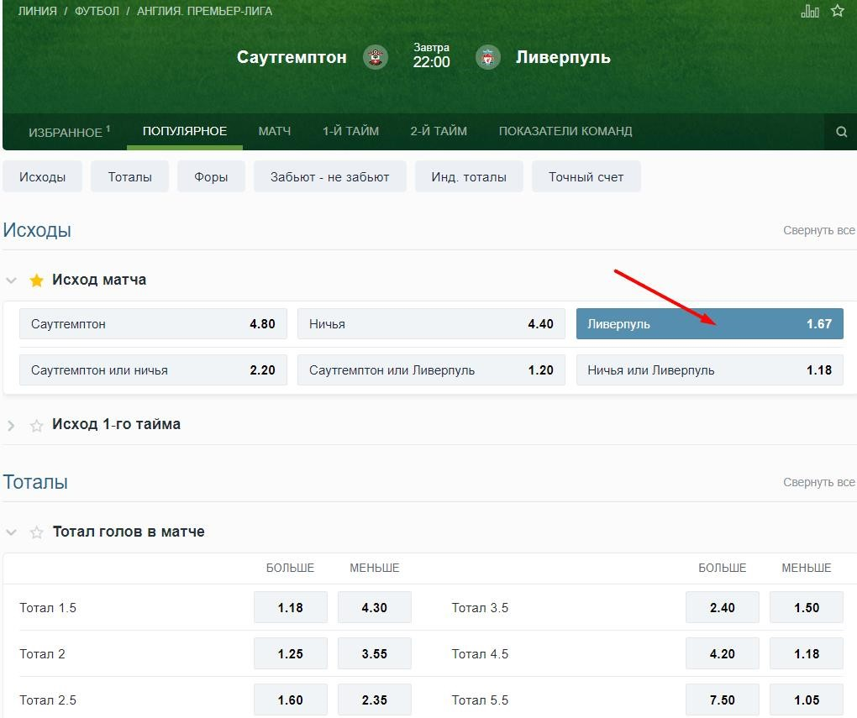Viewport: 857px width, 718px height.
Task: Open the market search magnifier icon
Action: click(841, 132)
